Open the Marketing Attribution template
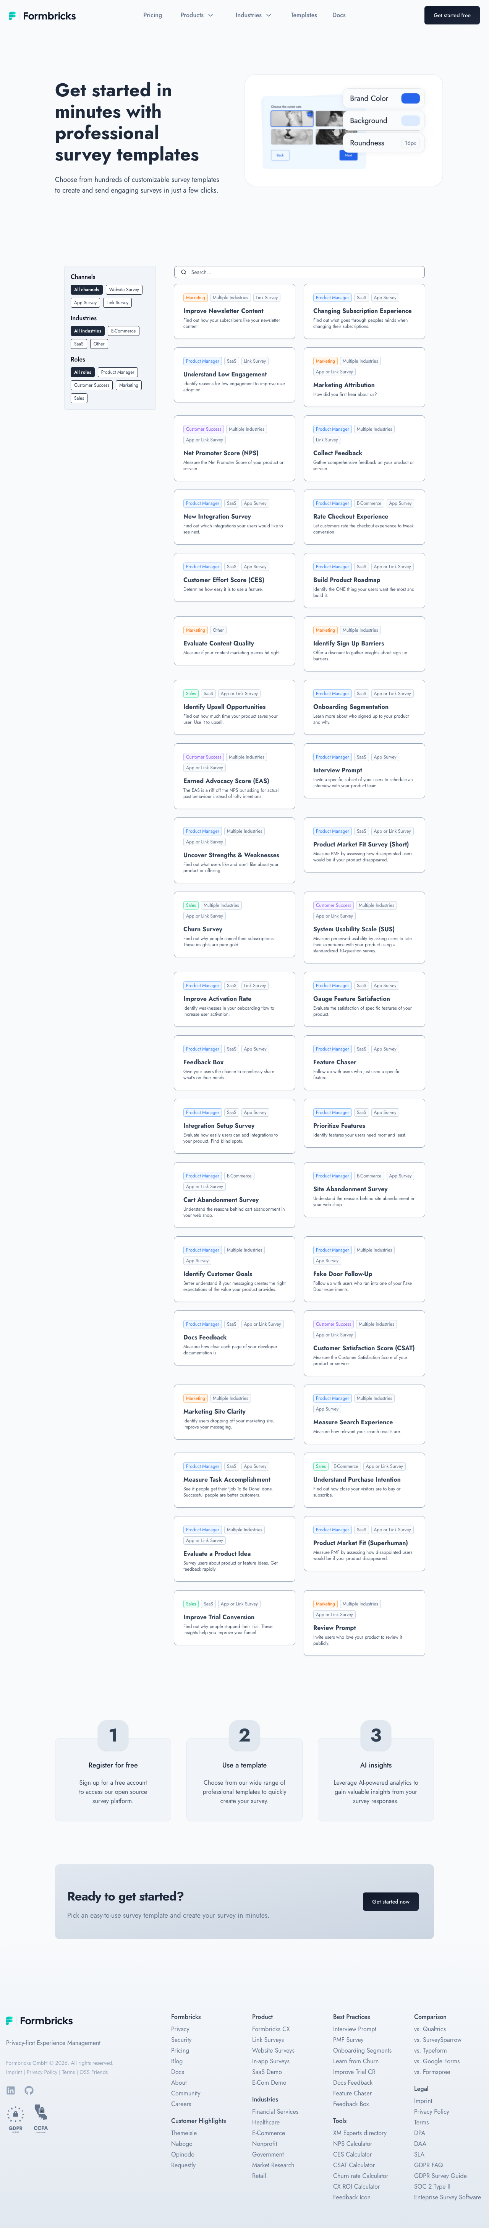The width and height of the screenshot is (489, 2228). pyautogui.click(x=364, y=377)
